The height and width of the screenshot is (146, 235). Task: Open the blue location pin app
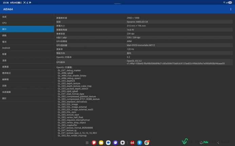140,143
